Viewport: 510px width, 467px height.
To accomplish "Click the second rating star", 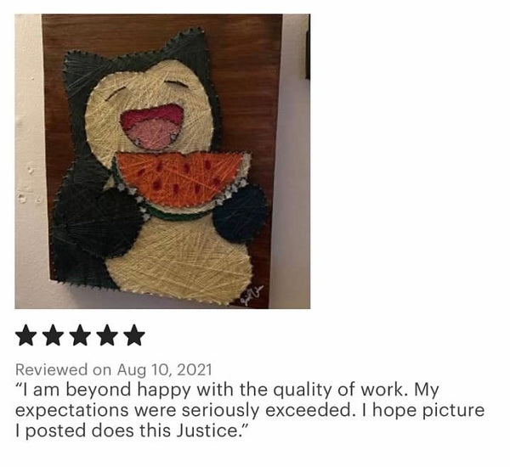I will (54, 335).
